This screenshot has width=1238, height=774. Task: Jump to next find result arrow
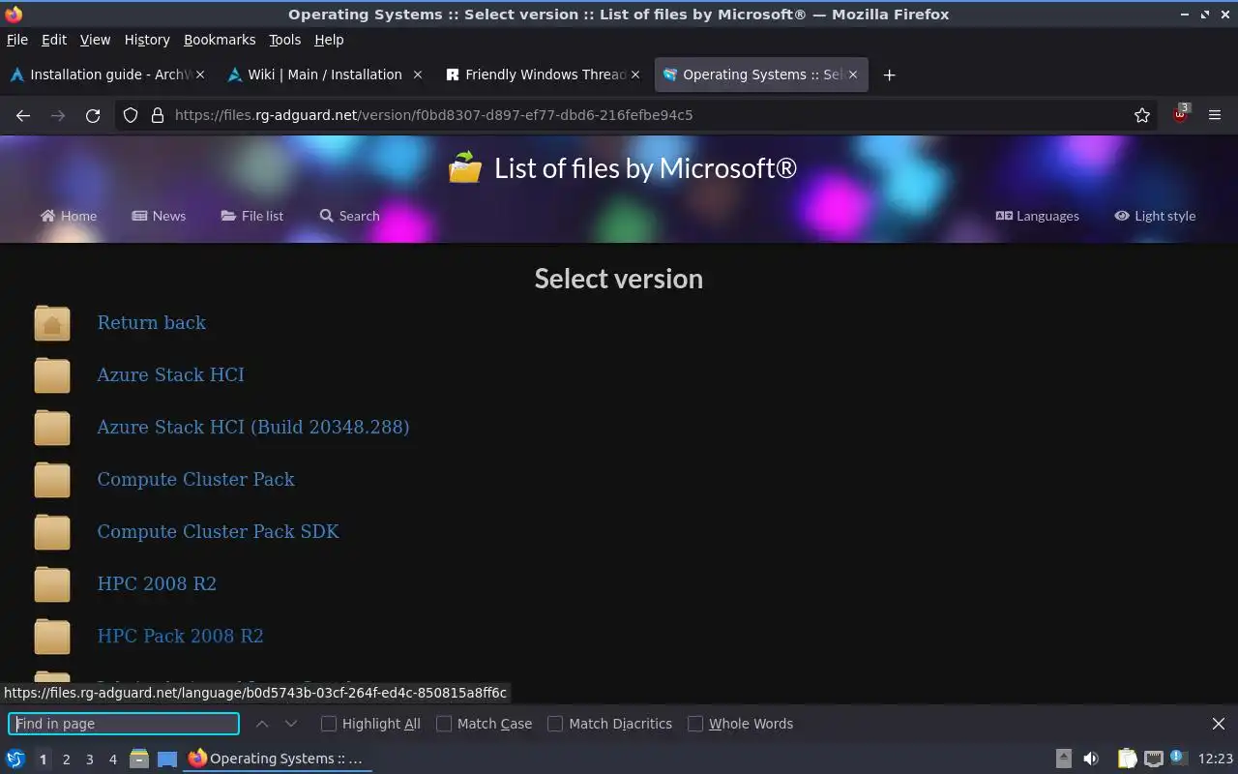point(291,724)
